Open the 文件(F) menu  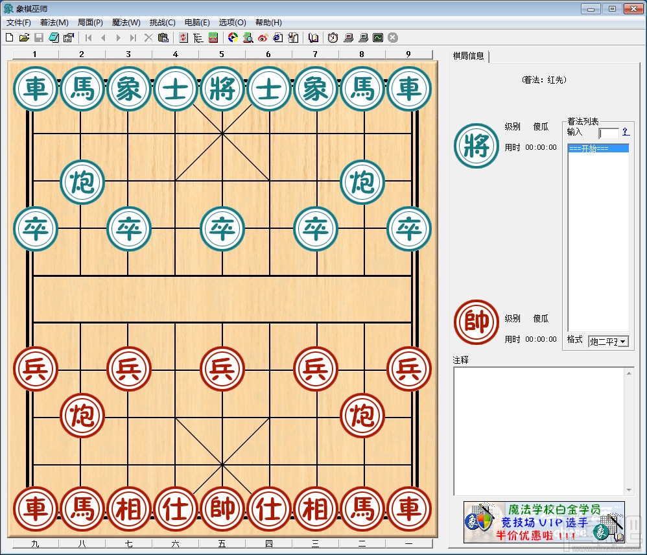[x=19, y=23]
